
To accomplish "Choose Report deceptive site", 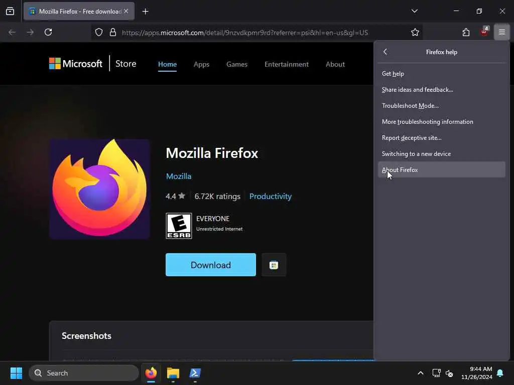I will (441, 138).
